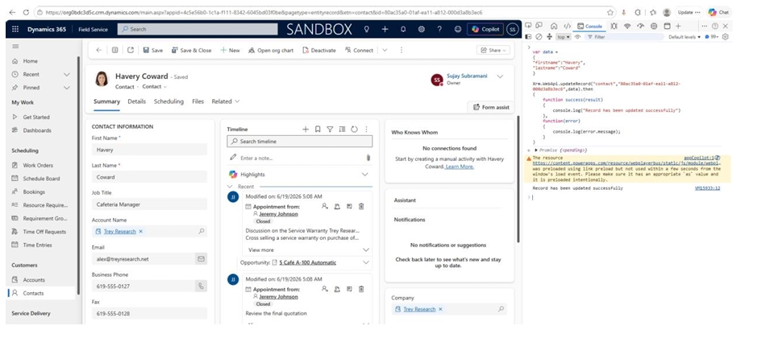The width and height of the screenshot is (774, 338).
Task: Open the DevTools Network wifi icon
Action: coord(627,26)
